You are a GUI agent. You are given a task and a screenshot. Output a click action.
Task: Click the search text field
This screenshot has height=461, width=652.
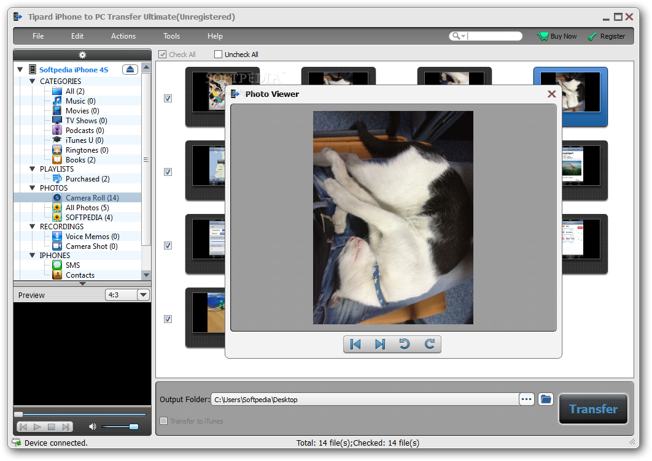tap(493, 36)
